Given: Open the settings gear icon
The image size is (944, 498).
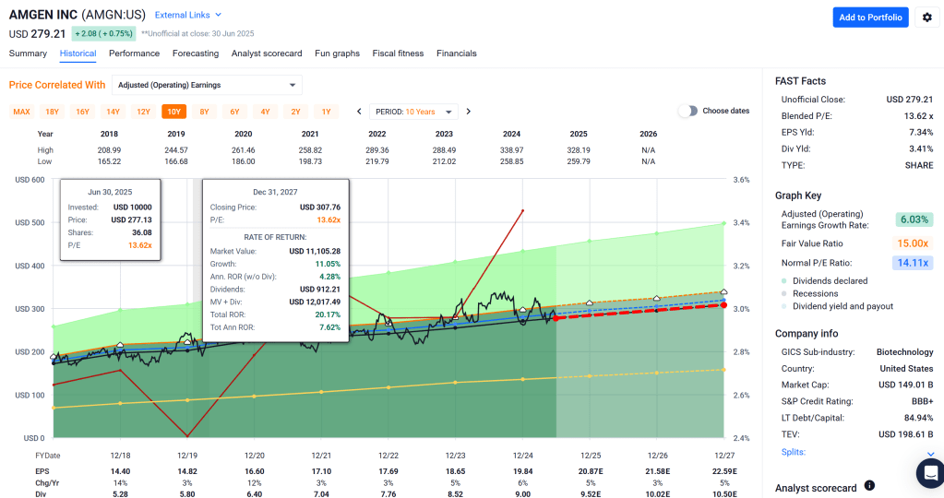Looking at the screenshot, I should pos(927,18).
